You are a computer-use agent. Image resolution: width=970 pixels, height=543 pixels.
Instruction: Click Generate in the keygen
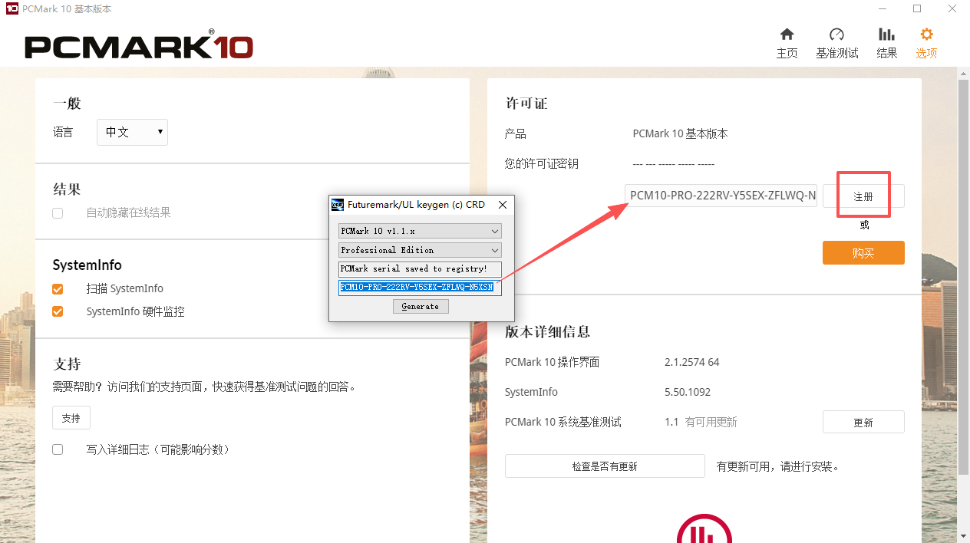tap(421, 306)
